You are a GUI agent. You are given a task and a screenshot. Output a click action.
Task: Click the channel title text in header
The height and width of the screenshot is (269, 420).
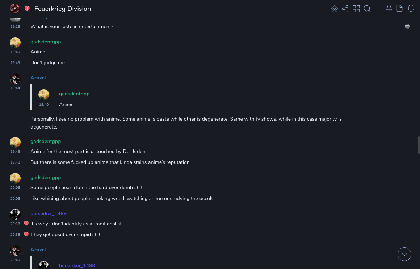[63, 9]
